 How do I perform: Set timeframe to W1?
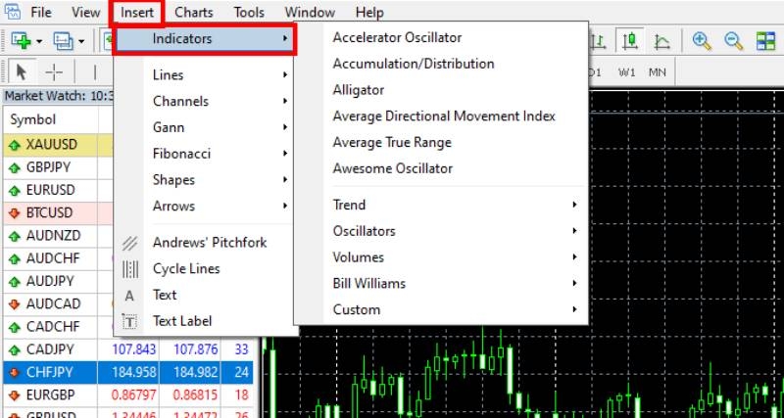tap(626, 72)
